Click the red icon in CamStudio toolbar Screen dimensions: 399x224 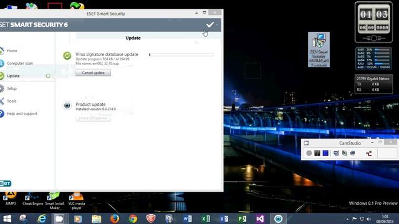[368, 153]
